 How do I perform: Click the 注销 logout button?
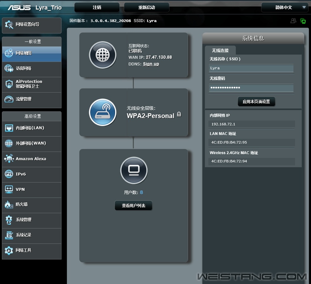pos(97,7)
